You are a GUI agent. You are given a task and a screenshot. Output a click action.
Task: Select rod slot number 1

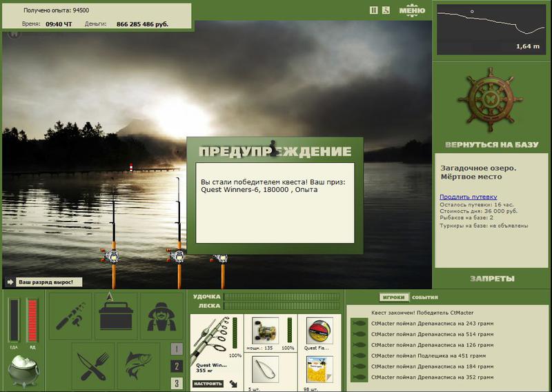pos(177,349)
